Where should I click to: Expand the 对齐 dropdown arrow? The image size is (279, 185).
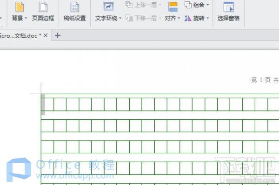point(179,18)
